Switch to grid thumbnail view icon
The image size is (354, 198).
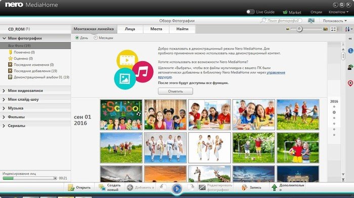click(333, 29)
